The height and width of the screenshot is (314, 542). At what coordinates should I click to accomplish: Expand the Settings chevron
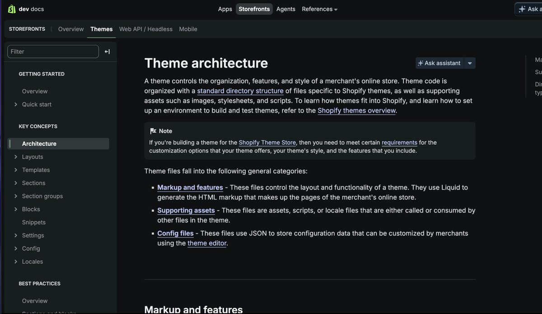(16, 236)
